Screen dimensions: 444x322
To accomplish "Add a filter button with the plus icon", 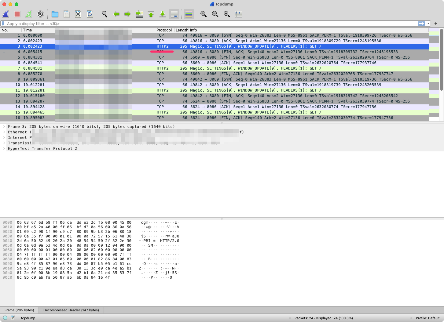I will click(x=436, y=24).
